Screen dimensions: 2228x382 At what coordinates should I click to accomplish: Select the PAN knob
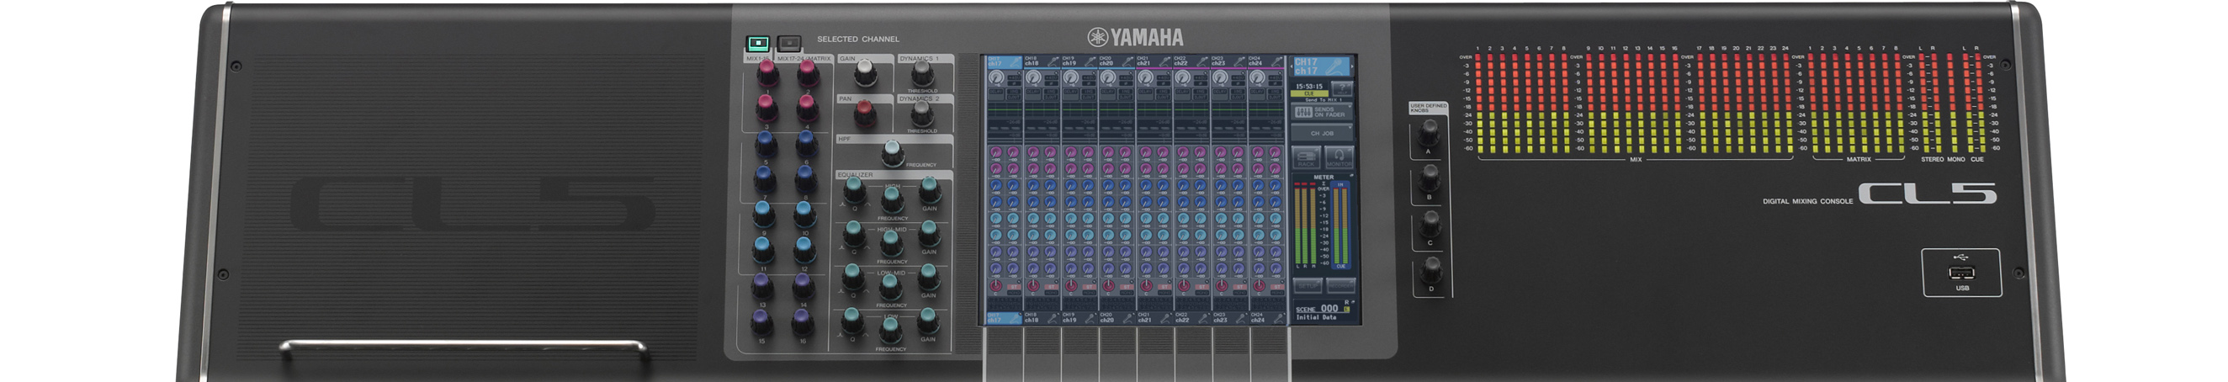tap(864, 113)
